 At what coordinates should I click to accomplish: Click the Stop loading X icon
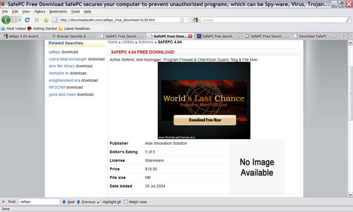(37, 20)
